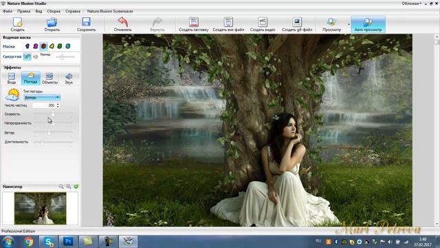Screen dimensions: 440x248
Task: Select water mask number 6
Action: (68, 46)
